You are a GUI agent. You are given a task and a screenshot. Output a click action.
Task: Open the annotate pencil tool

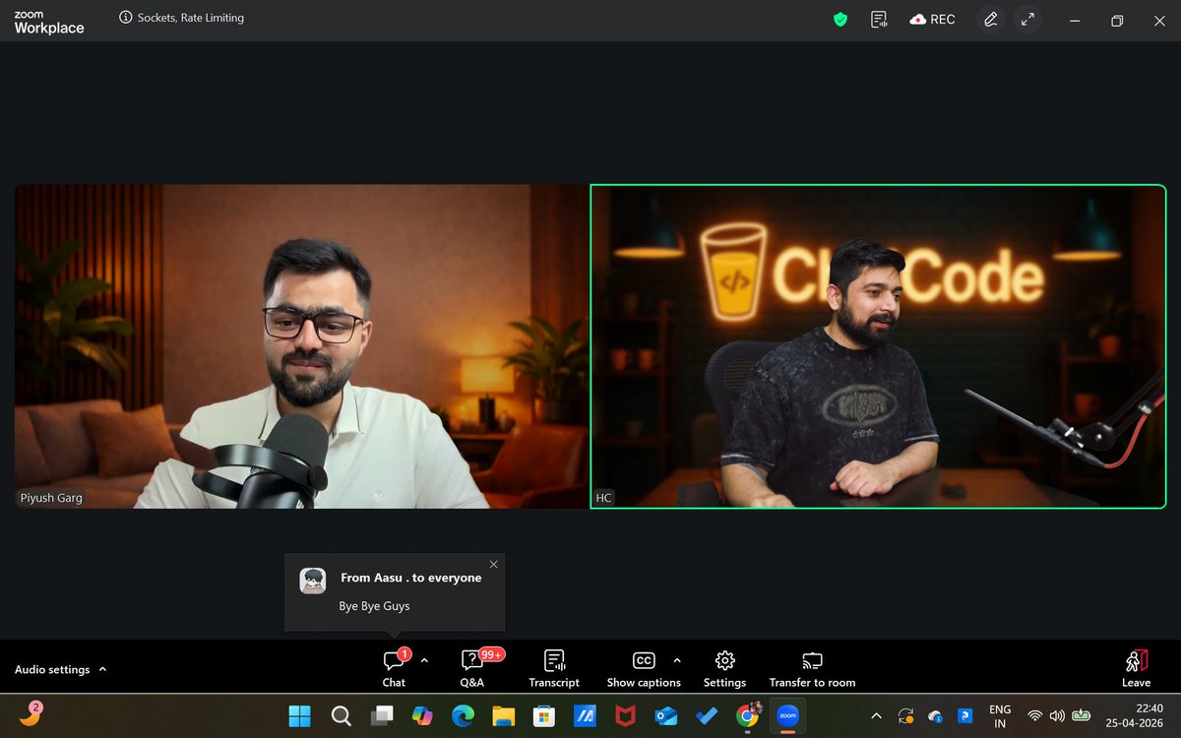[991, 19]
